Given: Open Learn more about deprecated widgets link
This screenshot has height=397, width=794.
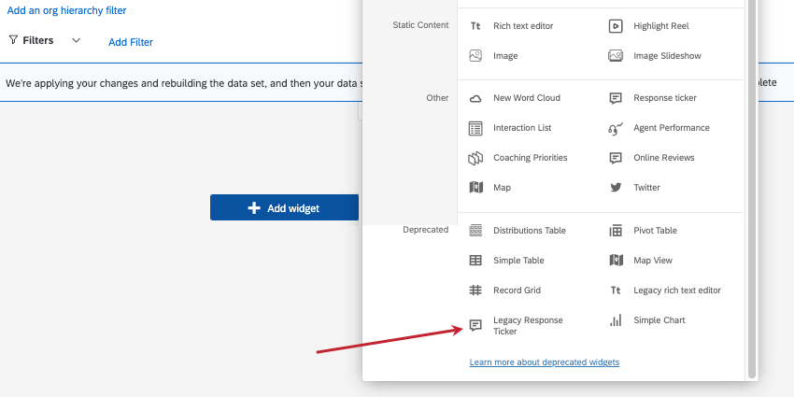Looking at the screenshot, I should [x=545, y=362].
